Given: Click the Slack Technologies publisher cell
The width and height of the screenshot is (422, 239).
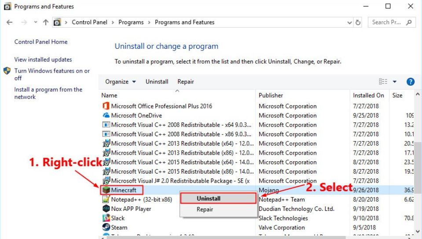Looking at the screenshot, I should click(x=283, y=218).
